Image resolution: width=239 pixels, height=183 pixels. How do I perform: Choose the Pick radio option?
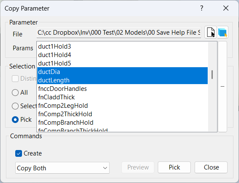[x=15, y=120]
